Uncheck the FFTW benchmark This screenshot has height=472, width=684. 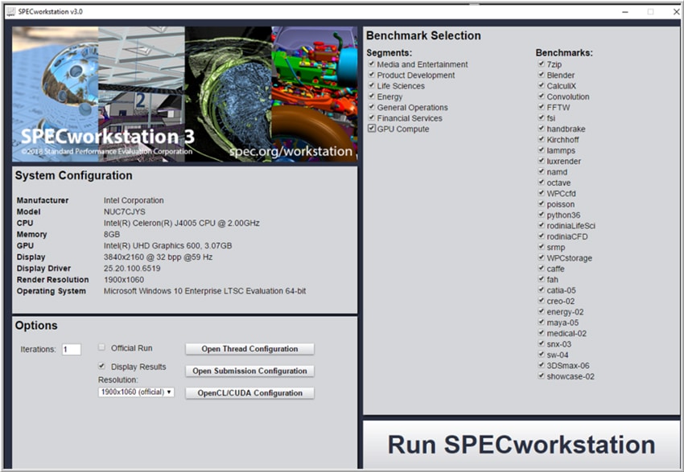542,107
